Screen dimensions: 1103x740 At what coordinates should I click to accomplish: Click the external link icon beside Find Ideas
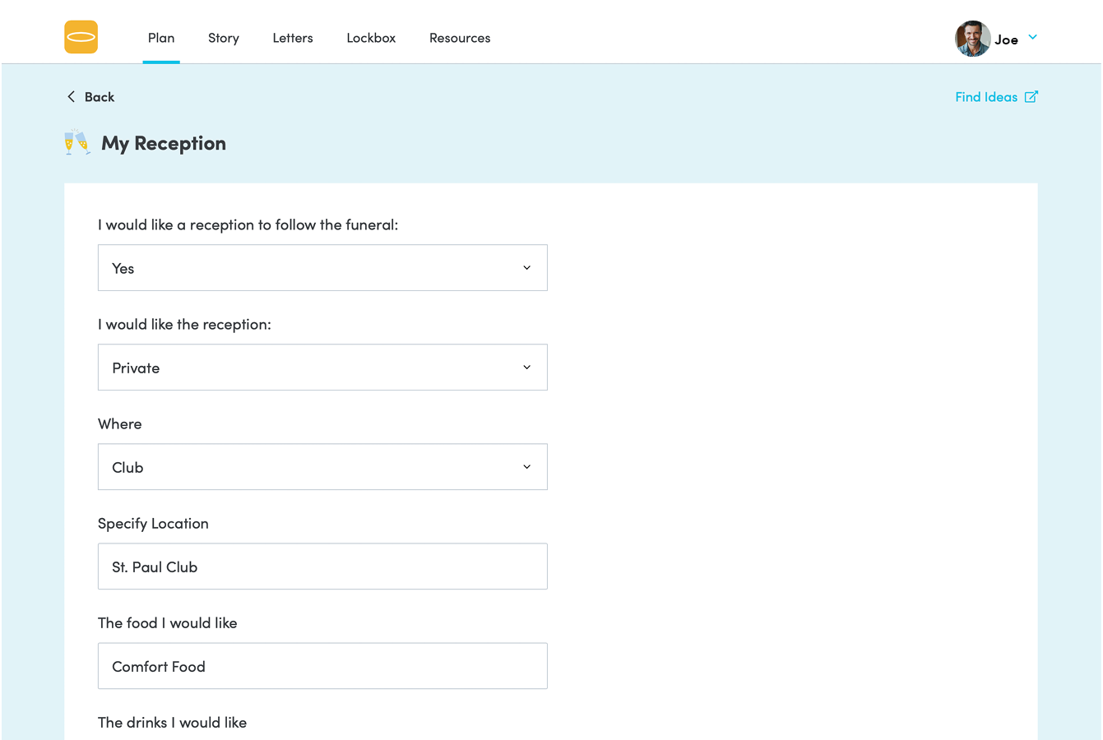click(1031, 97)
